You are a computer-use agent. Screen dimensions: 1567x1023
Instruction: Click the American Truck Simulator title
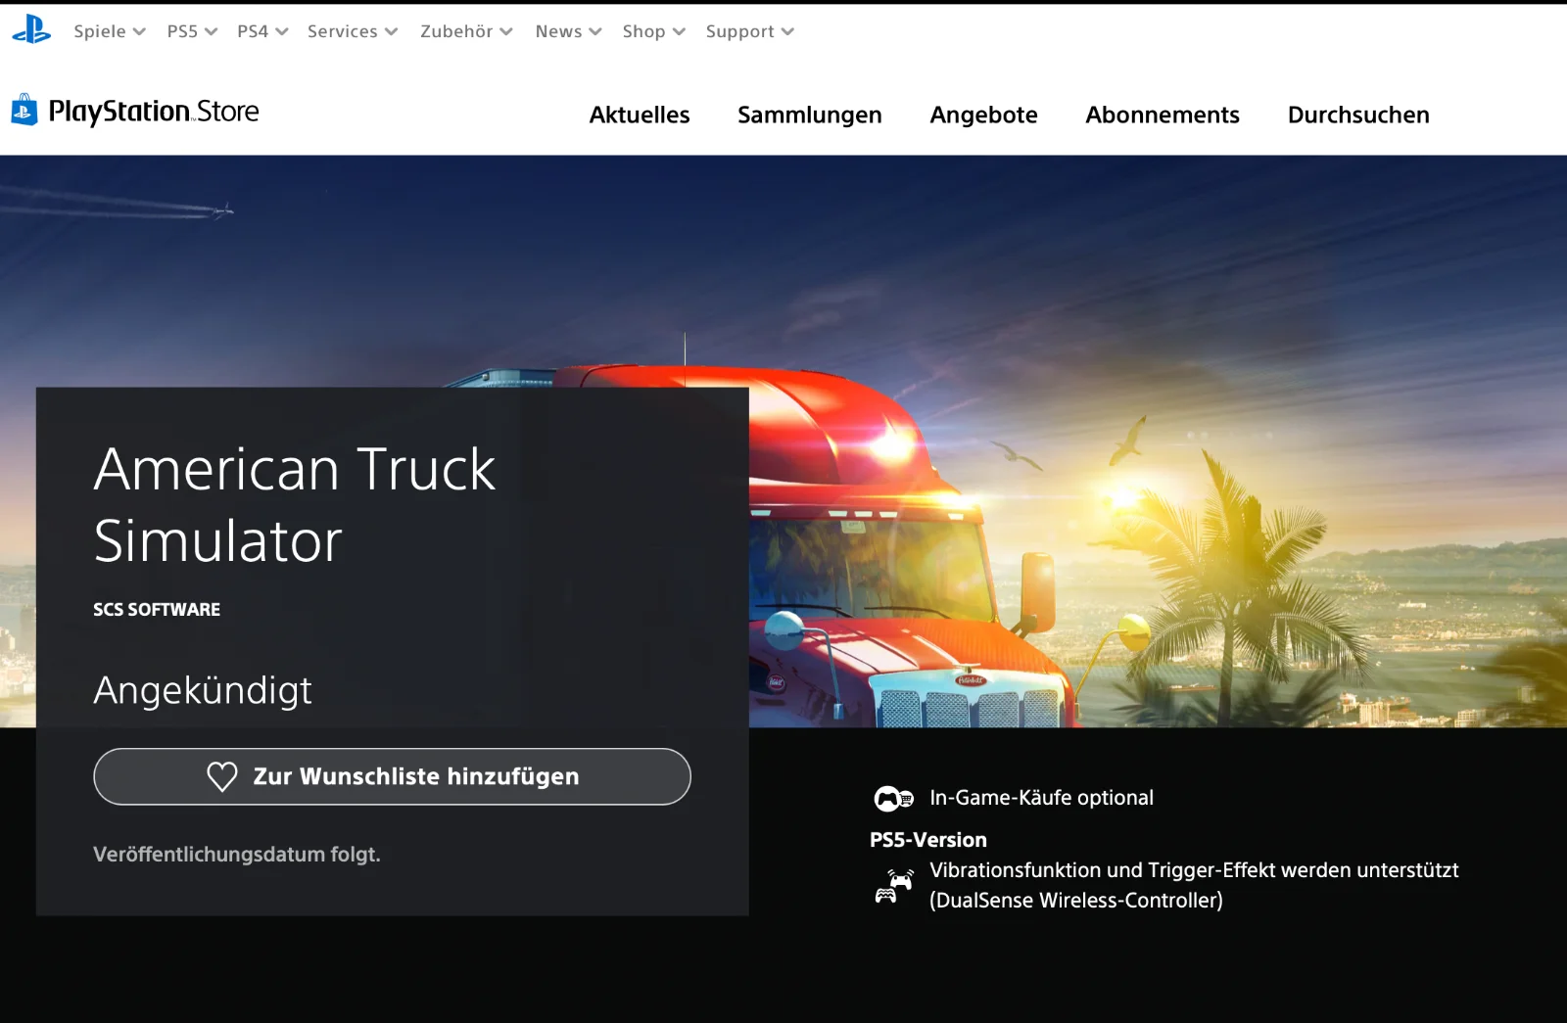coord(295,504)
